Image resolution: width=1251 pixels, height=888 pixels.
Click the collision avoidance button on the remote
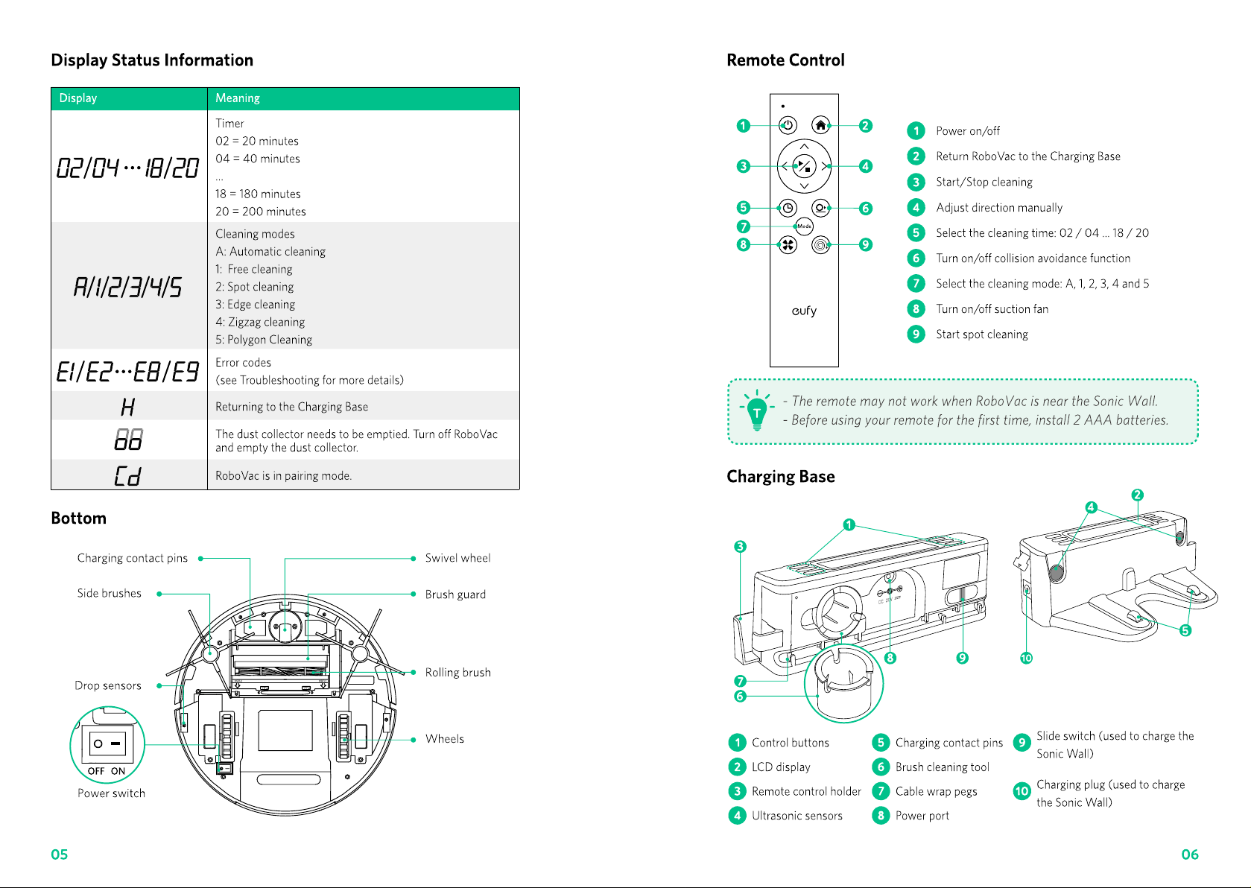(820, 208)
